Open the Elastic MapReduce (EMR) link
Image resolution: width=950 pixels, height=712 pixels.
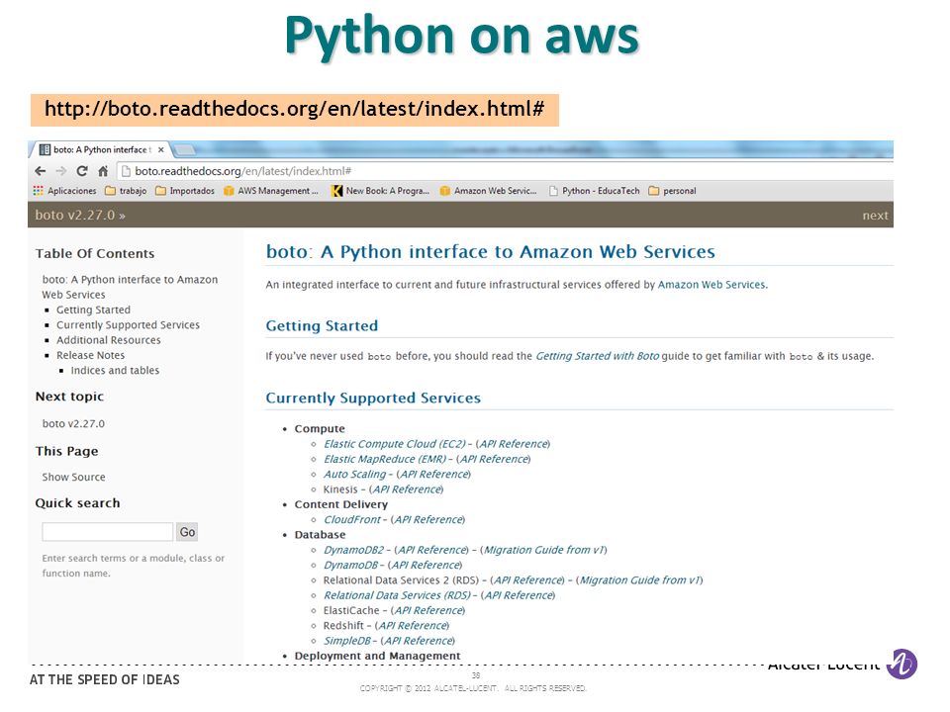tap(385, 459)
